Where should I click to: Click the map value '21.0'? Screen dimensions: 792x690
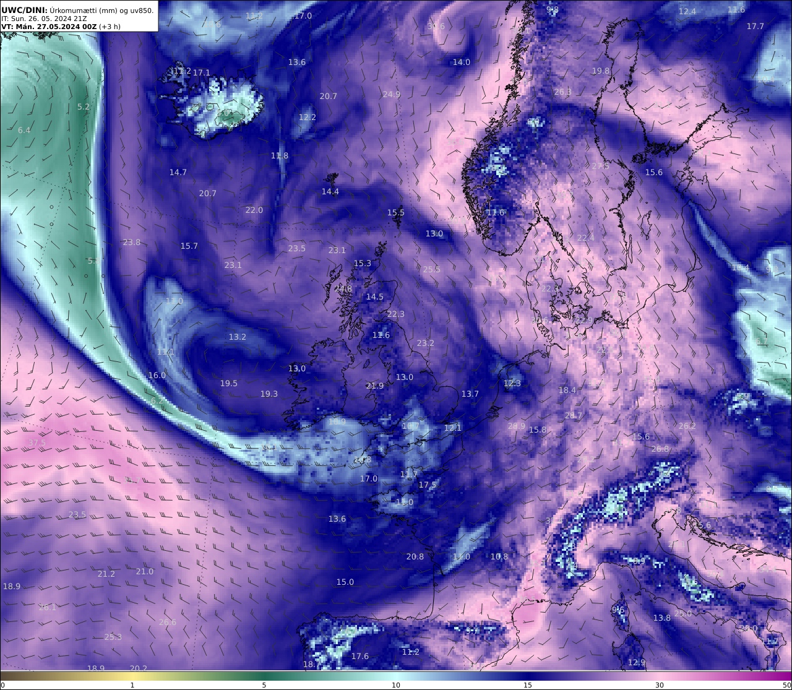(x=145, y=571)
